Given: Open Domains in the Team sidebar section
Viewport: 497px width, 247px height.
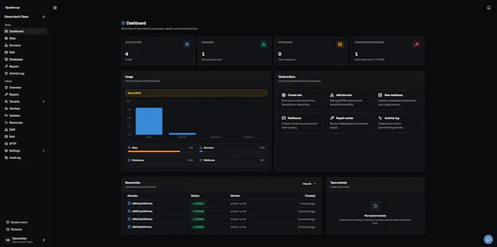Looking at the screenshot, I should (x=25, y=45).
